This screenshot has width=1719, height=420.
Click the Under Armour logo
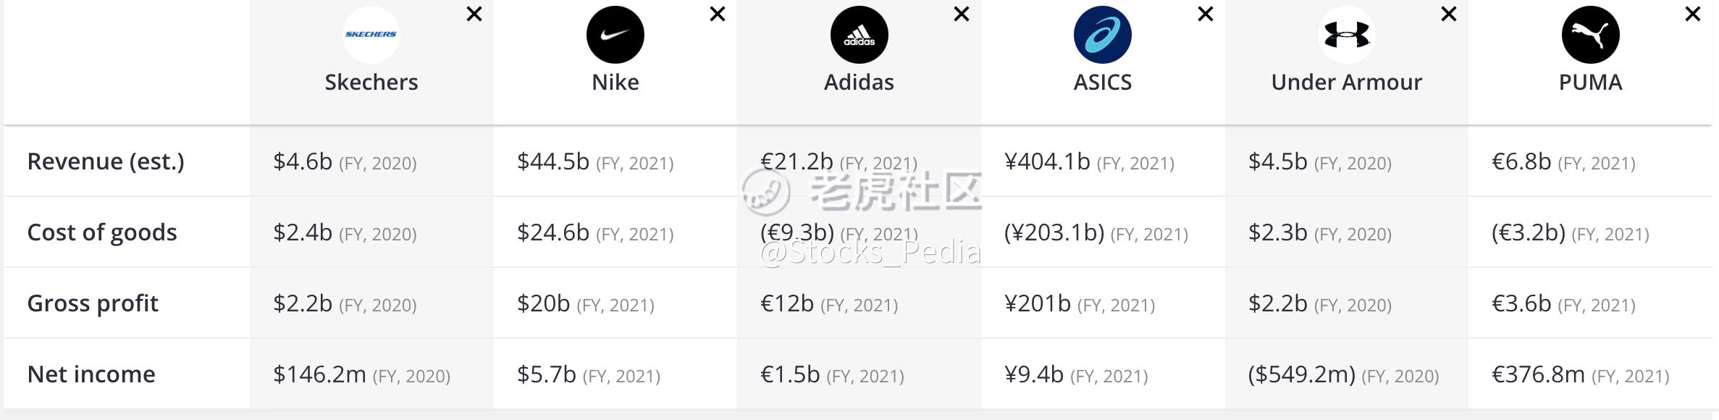[x=1346, y=35]
